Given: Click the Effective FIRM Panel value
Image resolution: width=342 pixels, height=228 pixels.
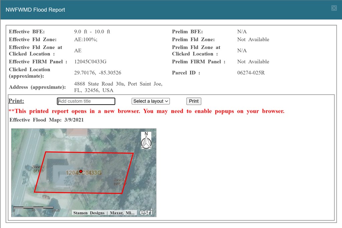Looking at the screenshot, I should point(90,62).
